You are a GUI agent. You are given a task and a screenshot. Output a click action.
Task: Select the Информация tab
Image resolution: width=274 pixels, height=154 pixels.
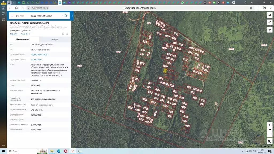coord(23,39)
